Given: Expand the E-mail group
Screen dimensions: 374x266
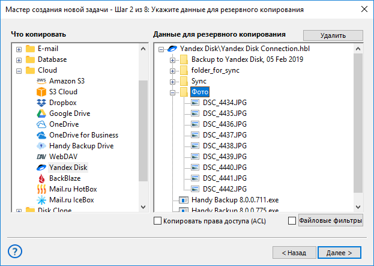Looking at the screenshot, I should (19, 49).
